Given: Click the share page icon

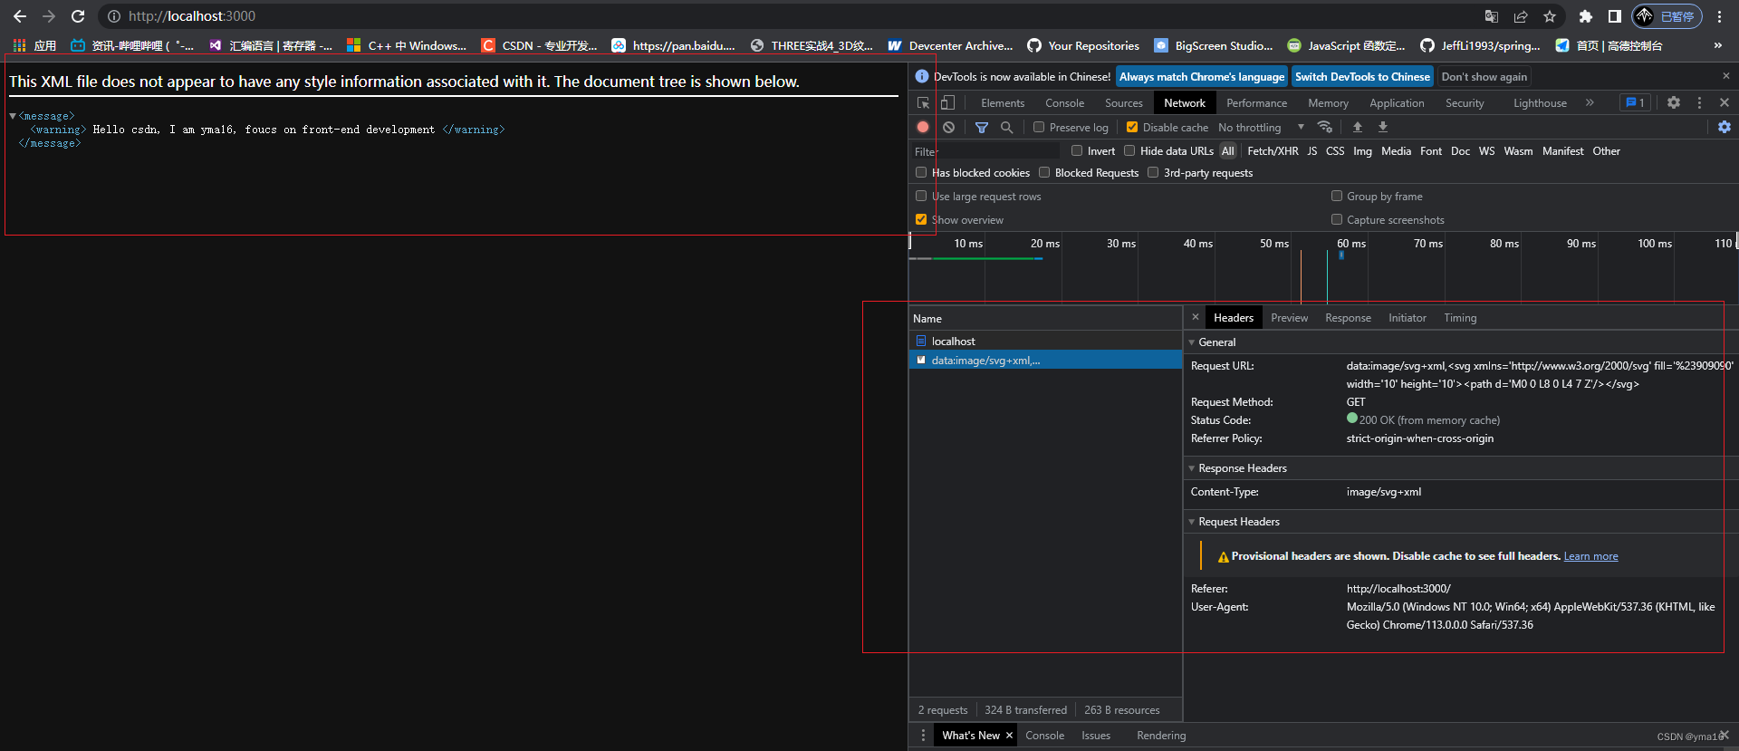Looking at the screenshot, I should (x=1521, y=16).
